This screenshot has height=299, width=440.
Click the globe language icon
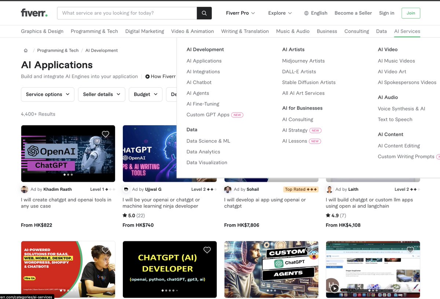point(306,13)
